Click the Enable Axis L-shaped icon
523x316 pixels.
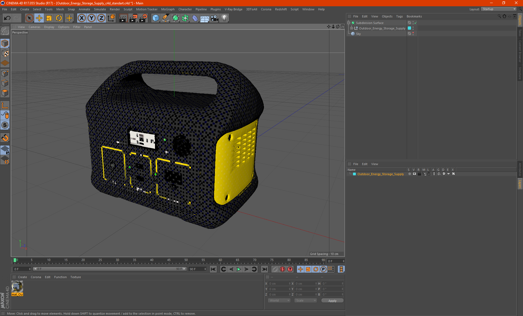pyautogui.click(x=5, y=105)
